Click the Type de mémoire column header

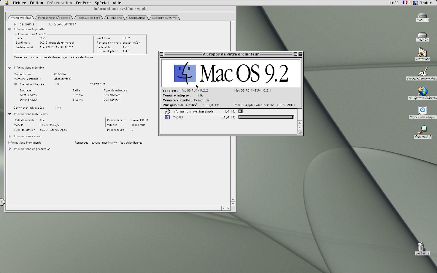(115, 90)
